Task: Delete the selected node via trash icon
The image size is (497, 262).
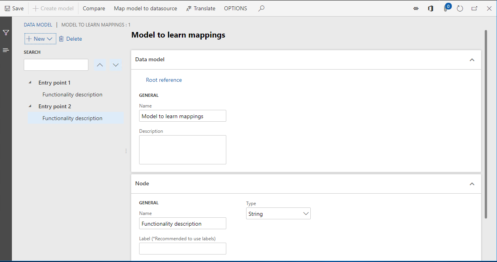Action: [70, 38]
